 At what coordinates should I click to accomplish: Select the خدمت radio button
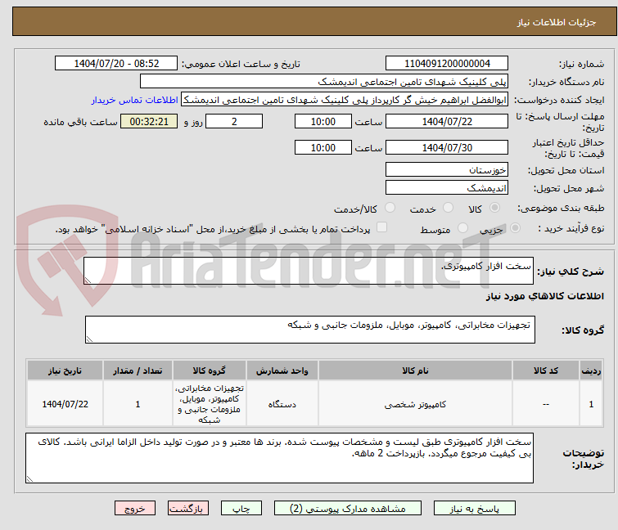tap(448, 208)
